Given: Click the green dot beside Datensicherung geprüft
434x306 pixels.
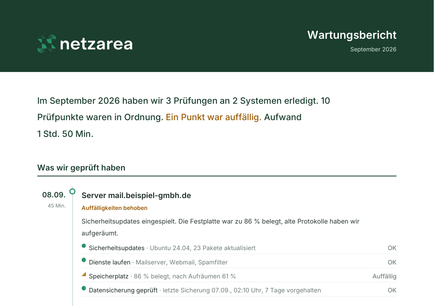Looking at the screenshot, I should tap(84, 288).
